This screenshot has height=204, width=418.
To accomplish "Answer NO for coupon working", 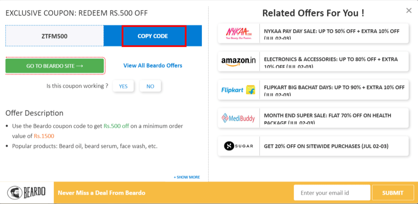I will pos(150,86).
